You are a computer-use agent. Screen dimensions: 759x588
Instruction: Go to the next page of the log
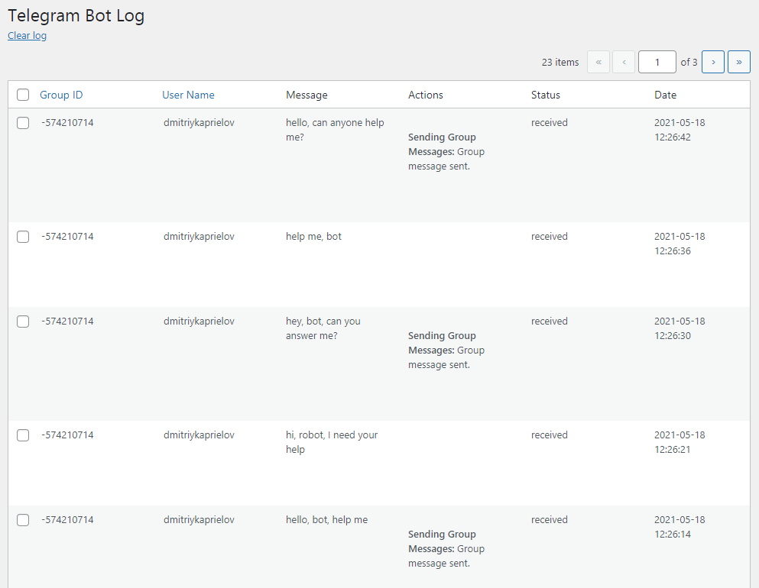coord(713,62)
